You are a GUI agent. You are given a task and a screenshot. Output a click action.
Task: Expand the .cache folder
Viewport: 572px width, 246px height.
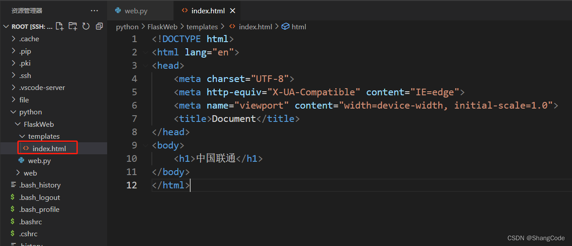[29, 39]
